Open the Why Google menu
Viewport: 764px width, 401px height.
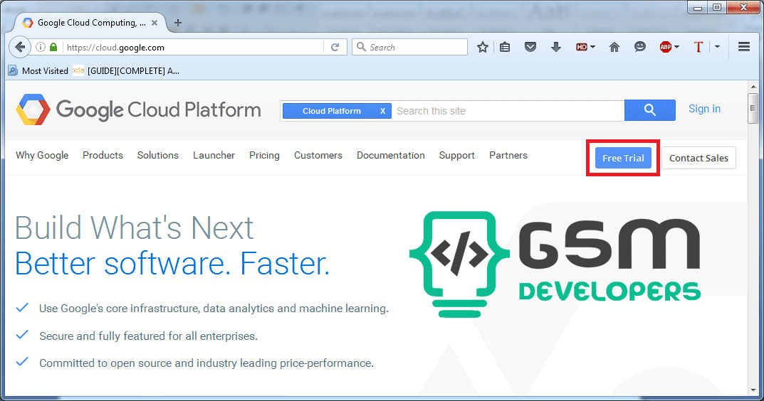tap(42, 155)
